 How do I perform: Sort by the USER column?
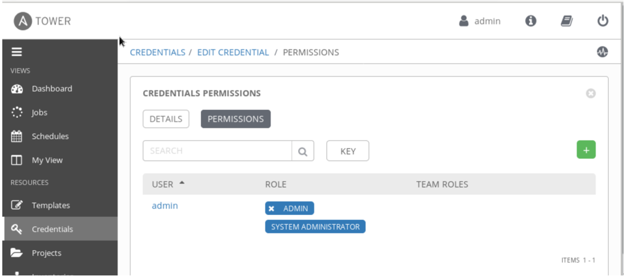(x=168, y=184)
